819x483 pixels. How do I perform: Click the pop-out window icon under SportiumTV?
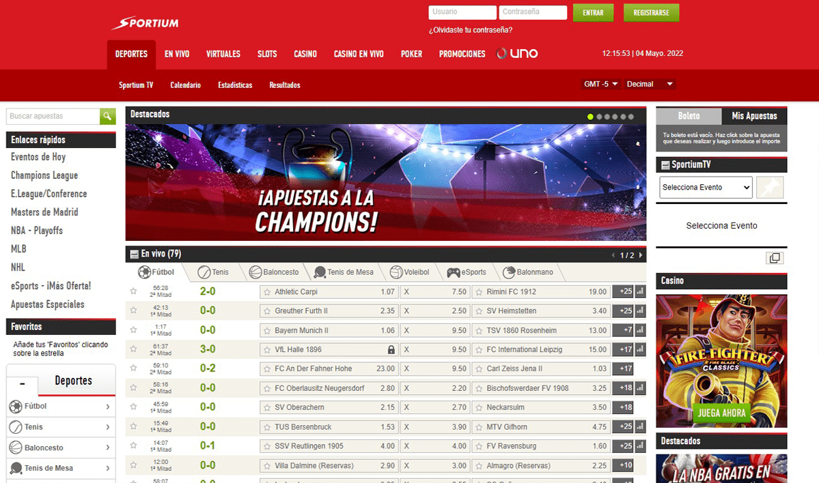[775, 258]
